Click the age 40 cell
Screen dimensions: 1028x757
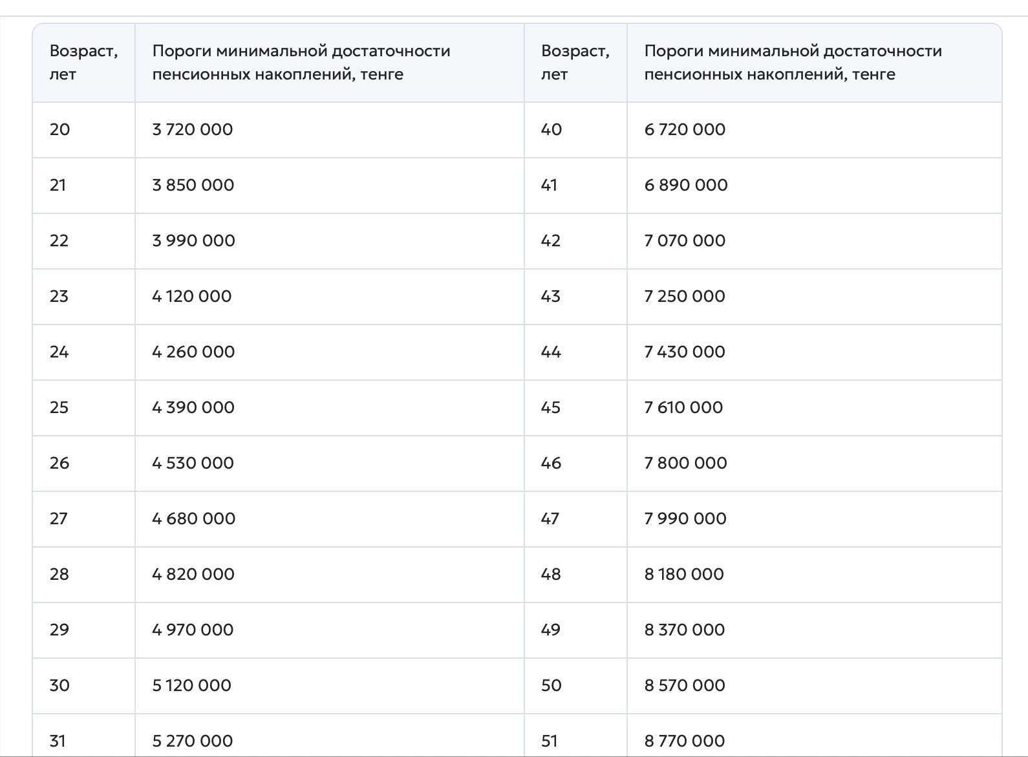[551, 129]
